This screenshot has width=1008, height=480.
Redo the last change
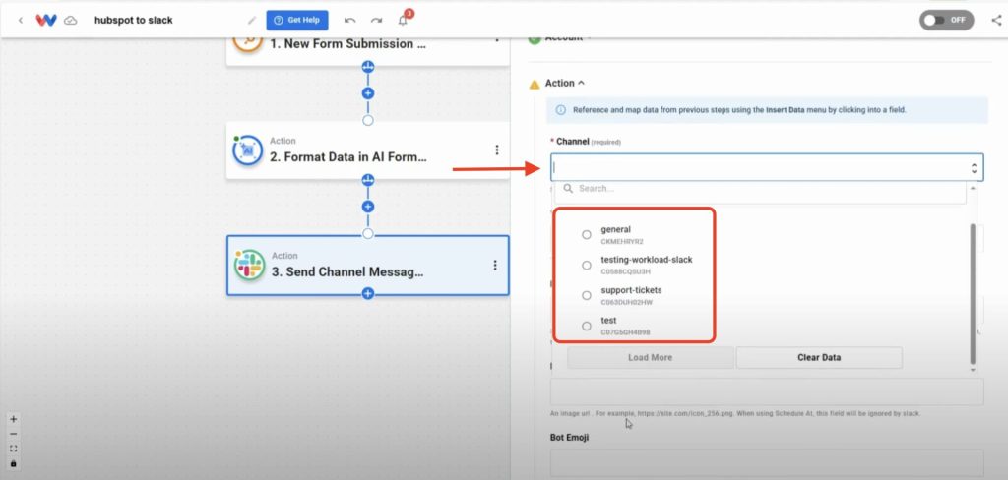[x=377, y=20]
